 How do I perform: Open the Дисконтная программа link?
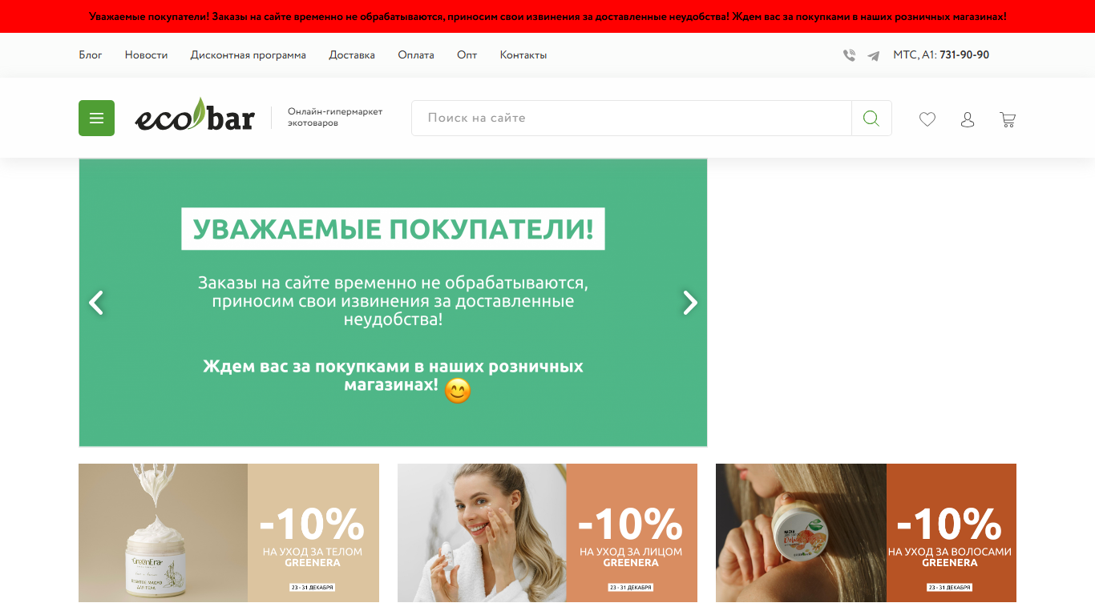248,55
